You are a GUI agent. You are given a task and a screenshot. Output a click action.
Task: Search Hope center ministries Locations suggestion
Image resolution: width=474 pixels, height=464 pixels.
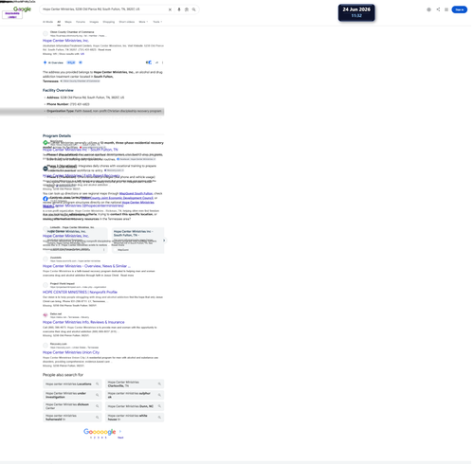pyautogui.click(x=72, y=384)
